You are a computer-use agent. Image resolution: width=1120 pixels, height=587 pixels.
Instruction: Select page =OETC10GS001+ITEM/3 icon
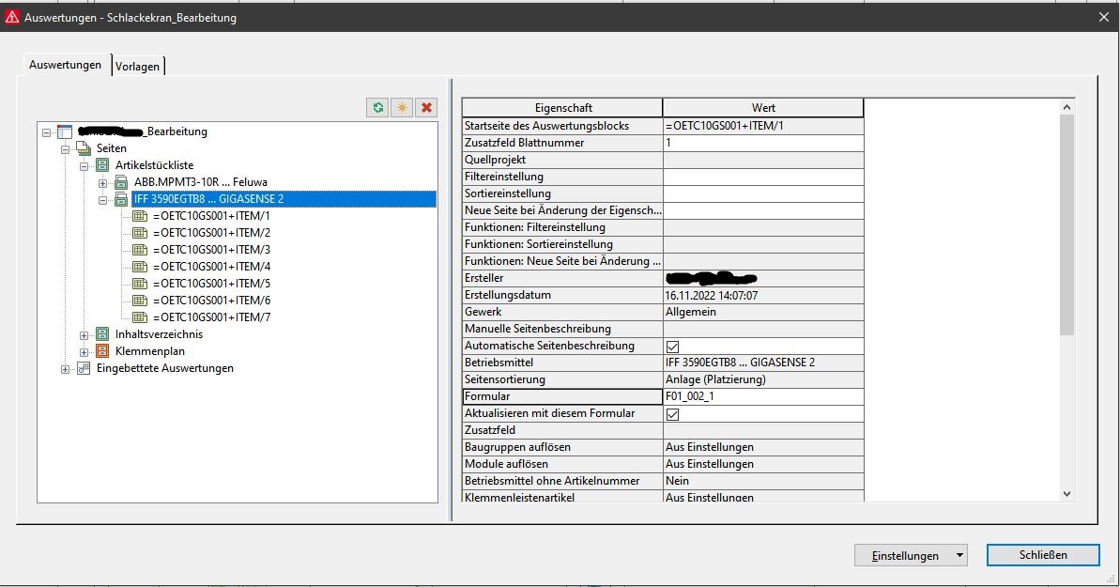point(140,250)
